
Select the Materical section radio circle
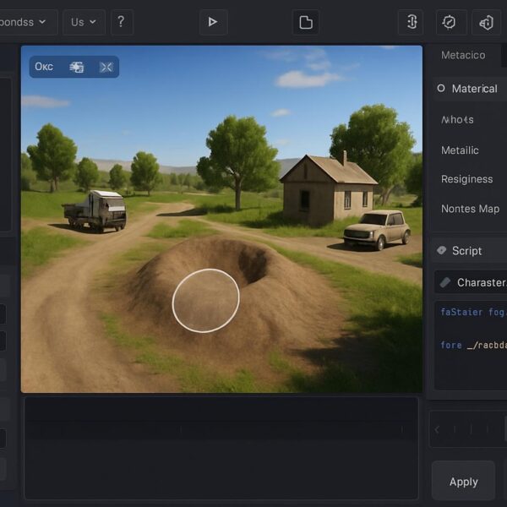coord(441,88)
